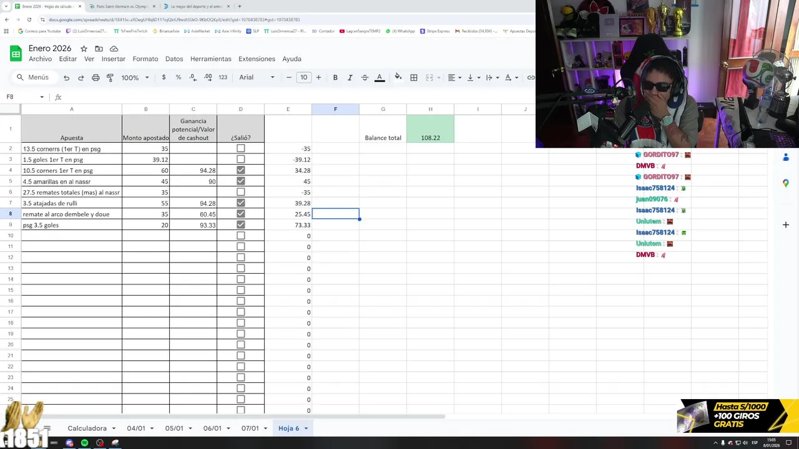Open the Extensiones menu
Screen dimensions: 799x449
pyautogui.click(x=257, y=59)
